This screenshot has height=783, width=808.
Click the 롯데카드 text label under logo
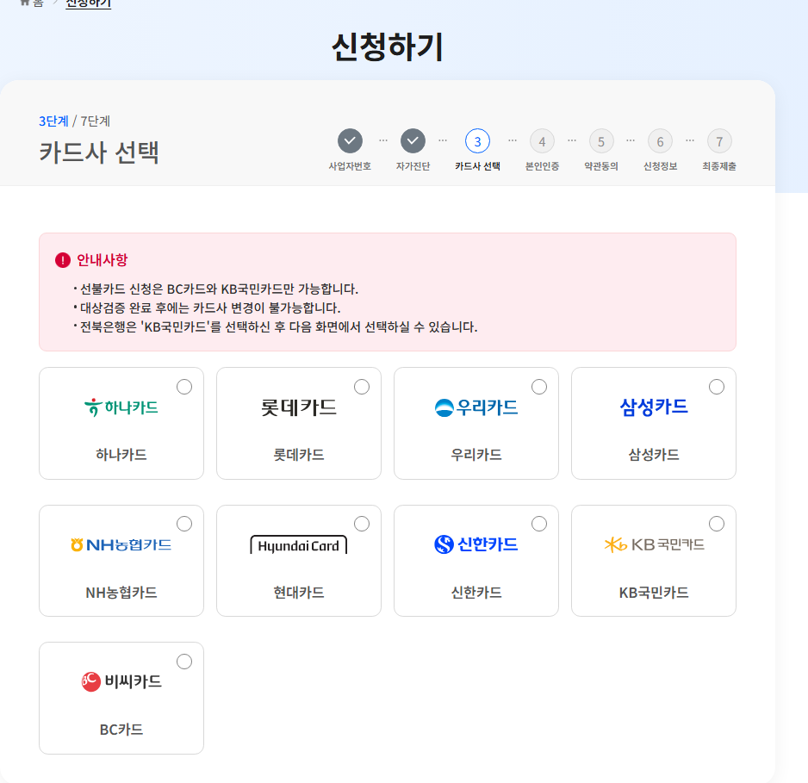[299, 455]
